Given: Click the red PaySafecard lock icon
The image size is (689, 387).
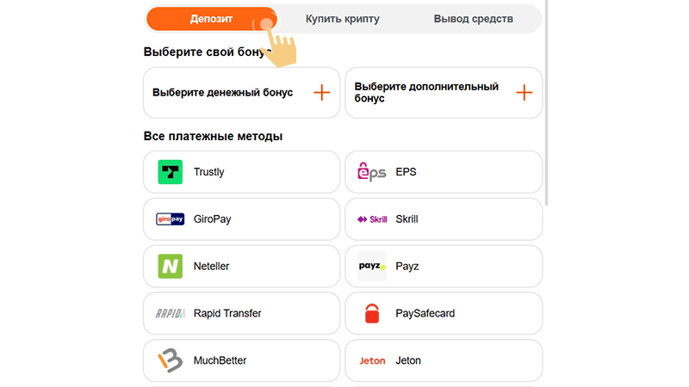Looking at the screenshot, I should (x=372, y=313).
